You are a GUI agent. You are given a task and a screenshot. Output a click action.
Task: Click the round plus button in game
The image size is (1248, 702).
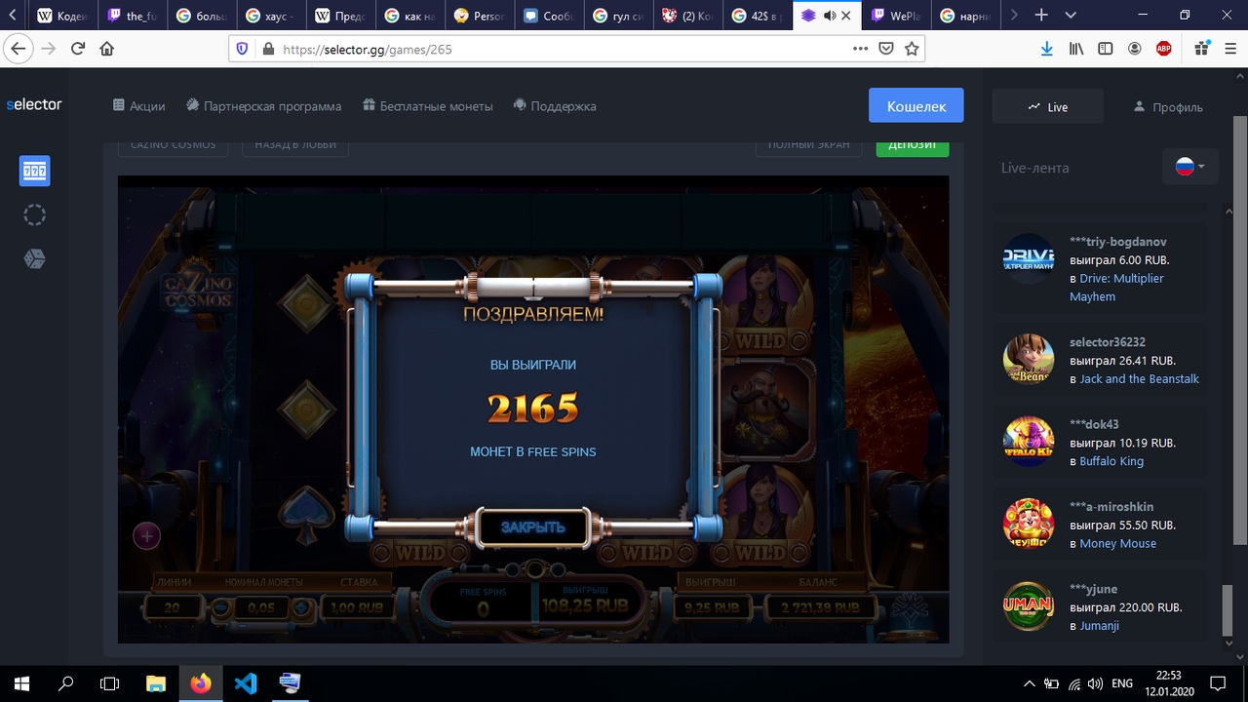[147, 534]
